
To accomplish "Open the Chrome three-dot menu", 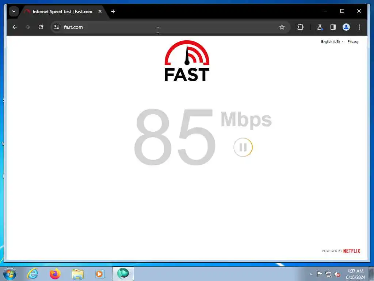I will [x=359, y=27].
